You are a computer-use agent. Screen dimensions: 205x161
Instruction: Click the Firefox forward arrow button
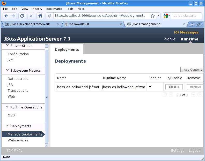(x=13, y=16)
